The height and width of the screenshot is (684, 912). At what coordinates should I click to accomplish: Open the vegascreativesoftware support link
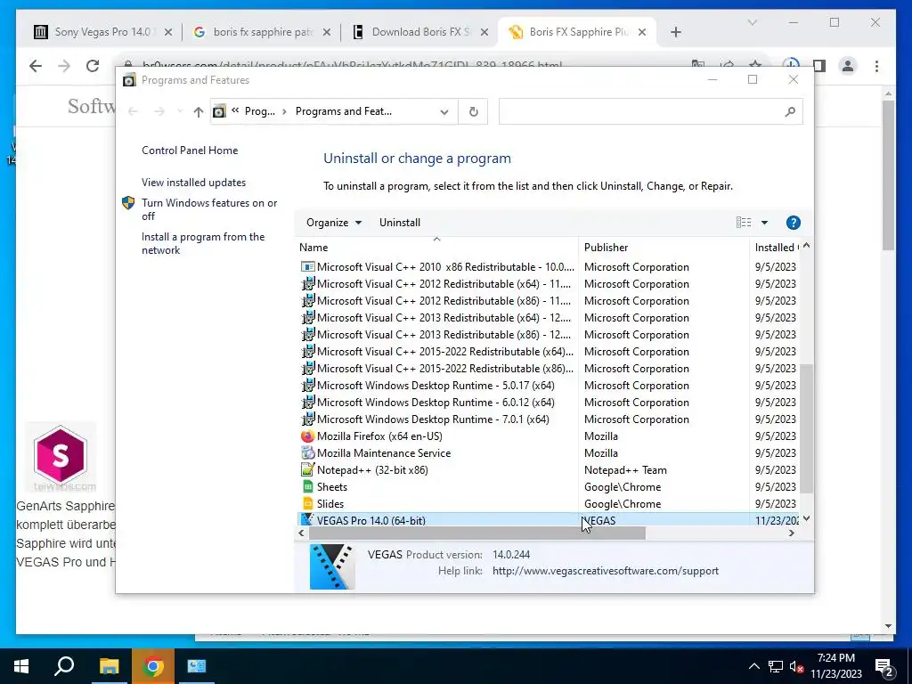coord(606,571)
